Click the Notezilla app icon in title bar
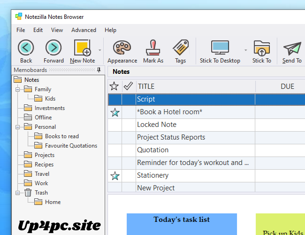 click(19, 16)
